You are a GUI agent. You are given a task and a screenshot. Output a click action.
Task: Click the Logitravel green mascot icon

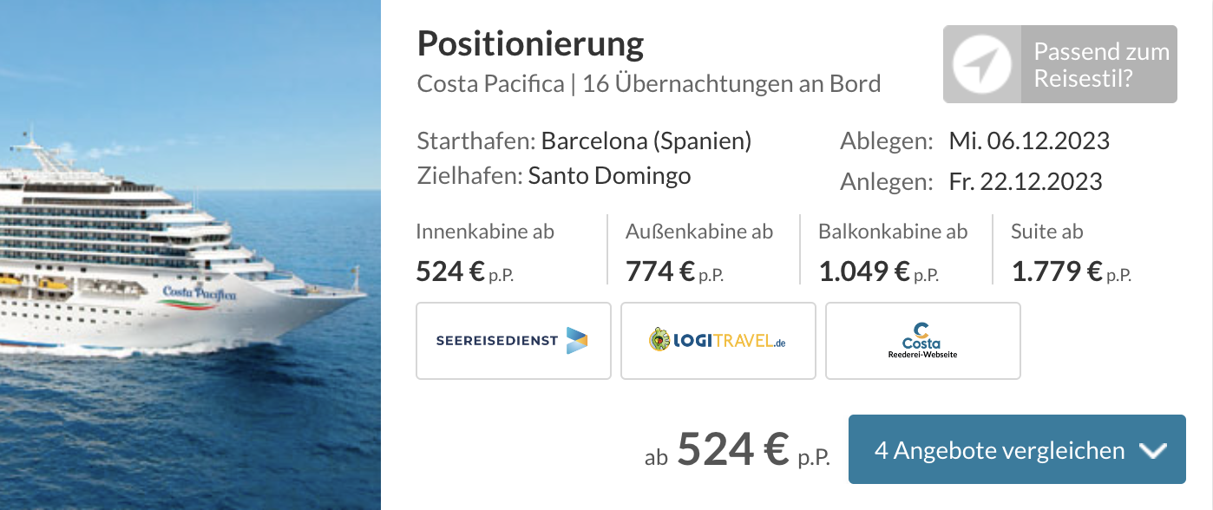pos(659,340)
